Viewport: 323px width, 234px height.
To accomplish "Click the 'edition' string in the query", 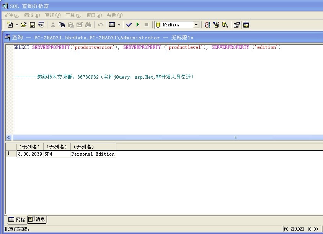I will pyautogui.click(x=266, y=47).
